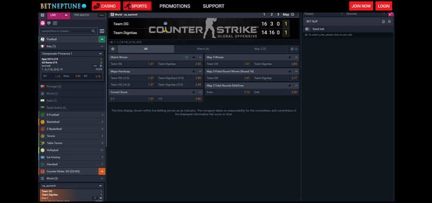Select the E-Football sport icon
The width and height of the screenshot is (432, 203).
click(43, 115)
